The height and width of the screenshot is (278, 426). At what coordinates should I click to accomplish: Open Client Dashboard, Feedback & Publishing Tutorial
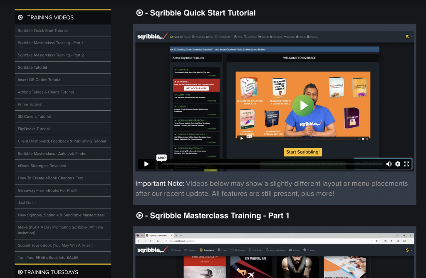pos(63,141)
